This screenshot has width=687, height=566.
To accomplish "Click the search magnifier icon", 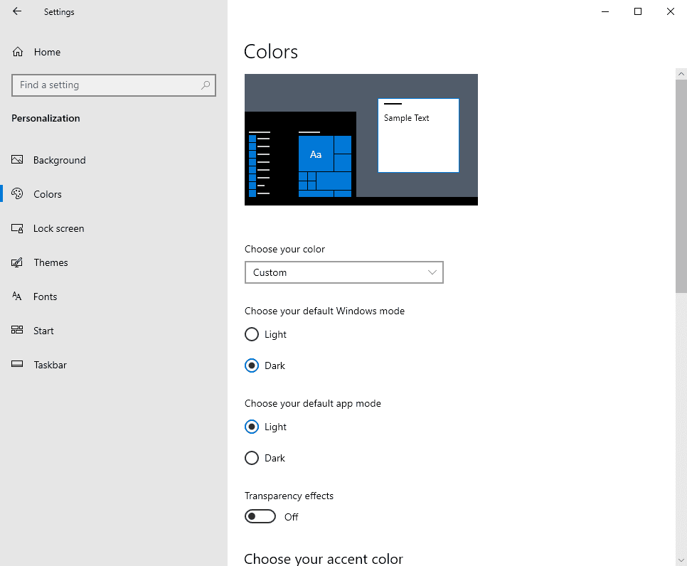I will [x=206, y=85].
